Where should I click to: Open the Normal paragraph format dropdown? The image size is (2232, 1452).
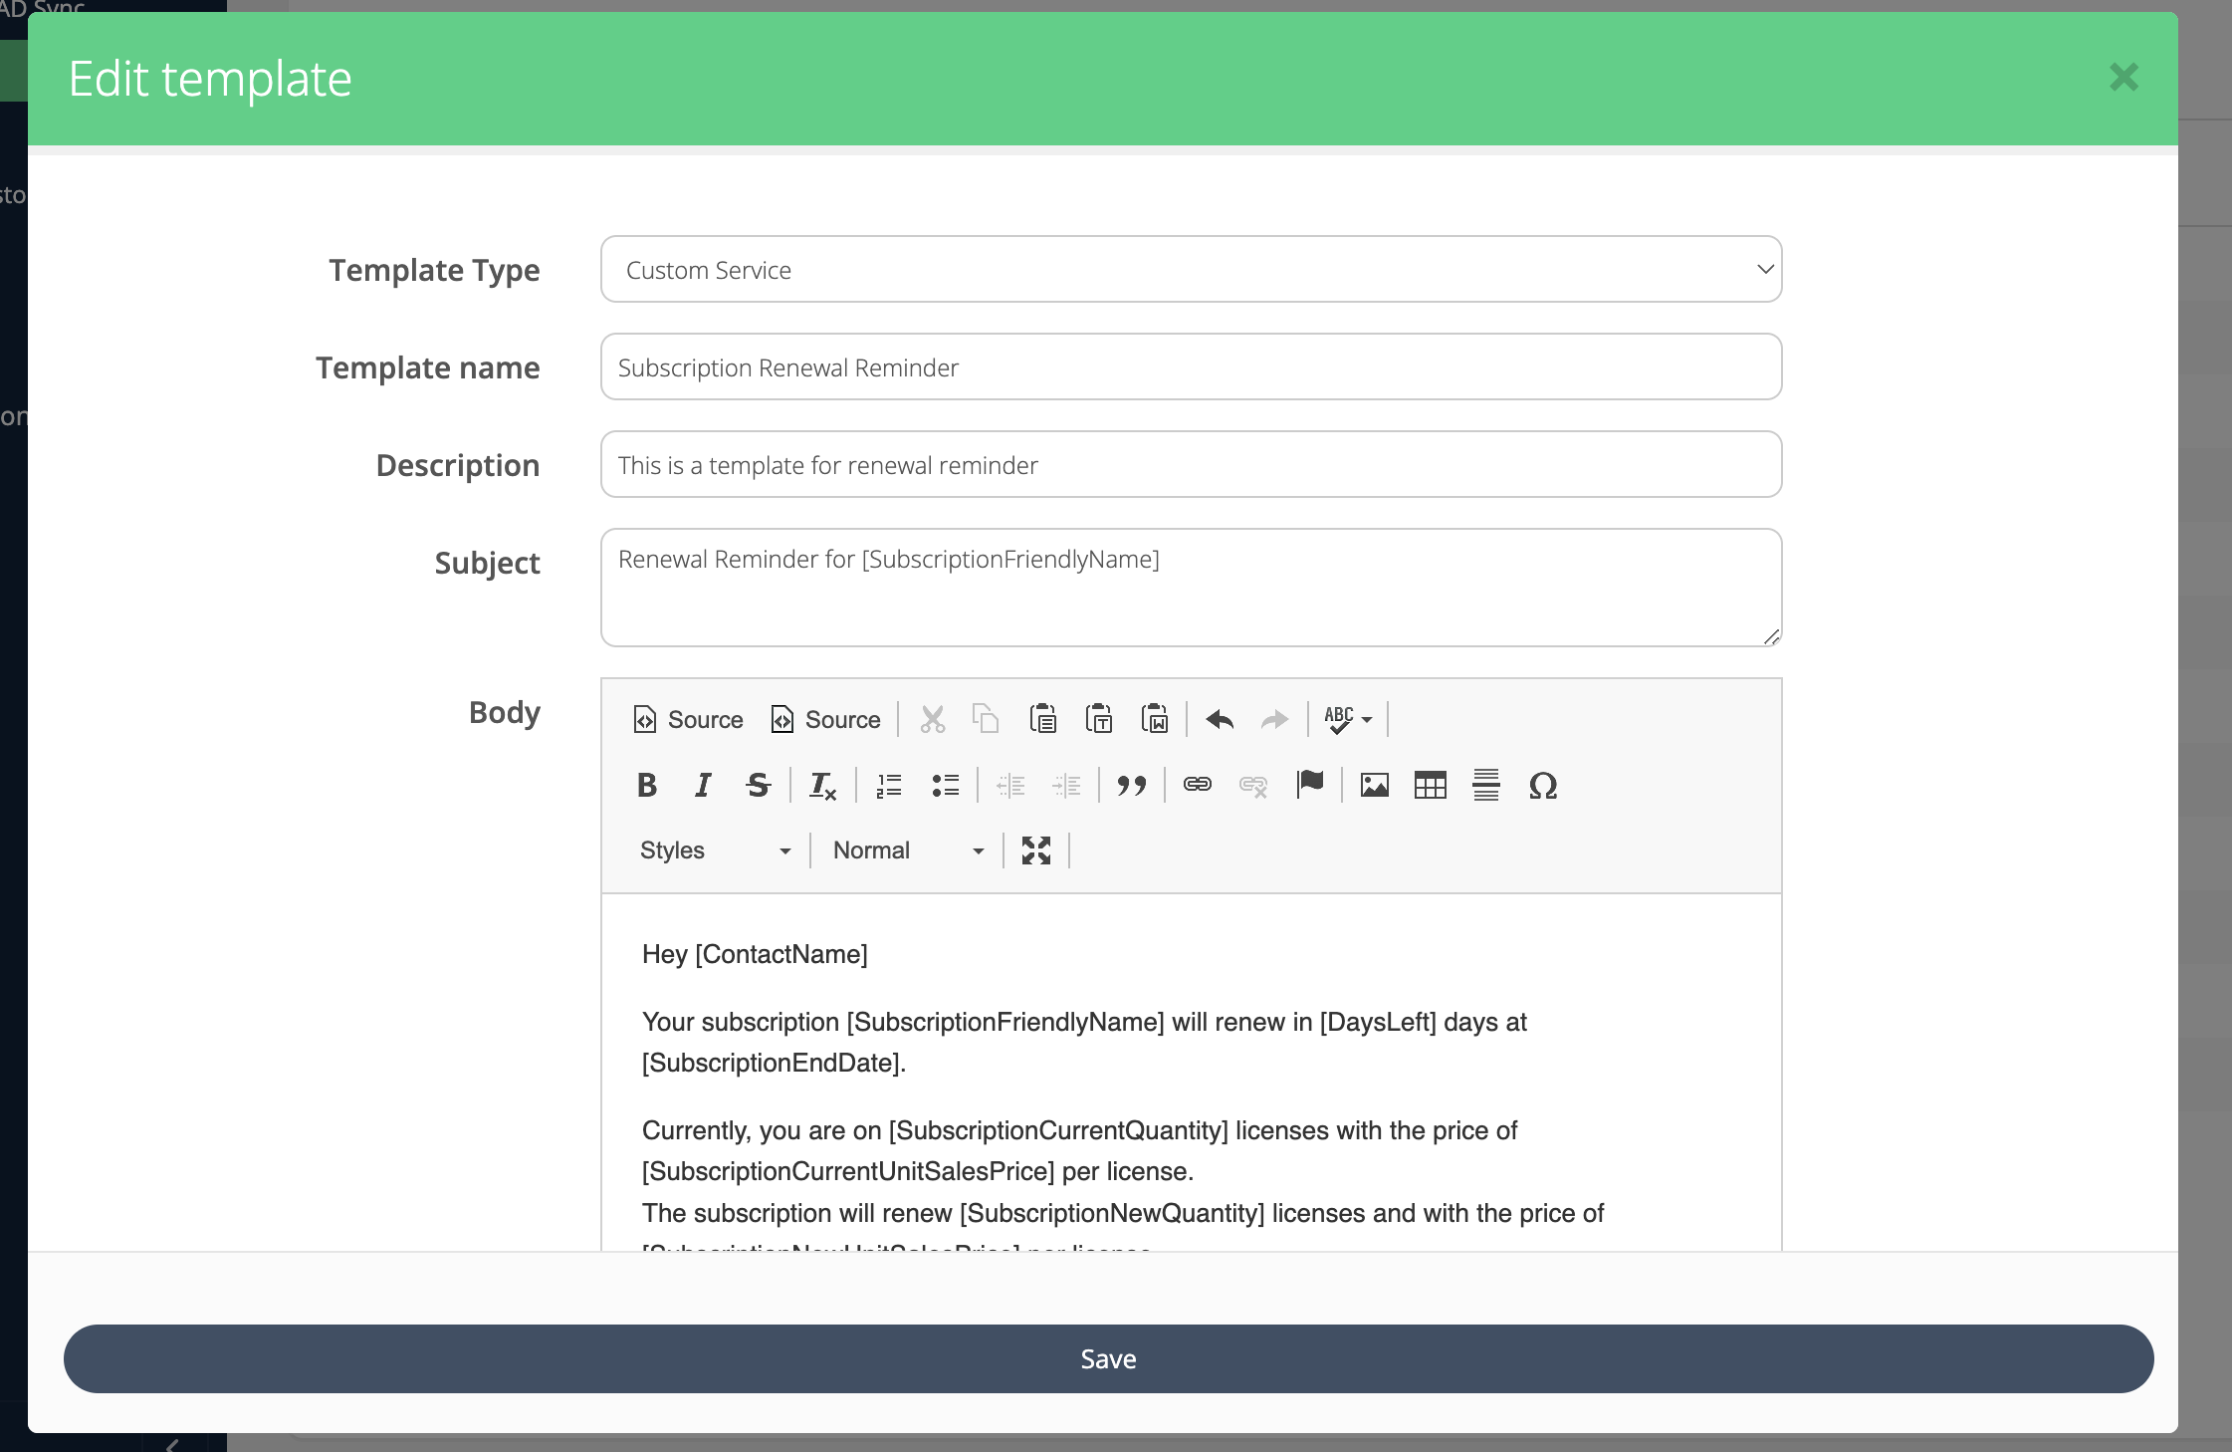coord(908,850)
